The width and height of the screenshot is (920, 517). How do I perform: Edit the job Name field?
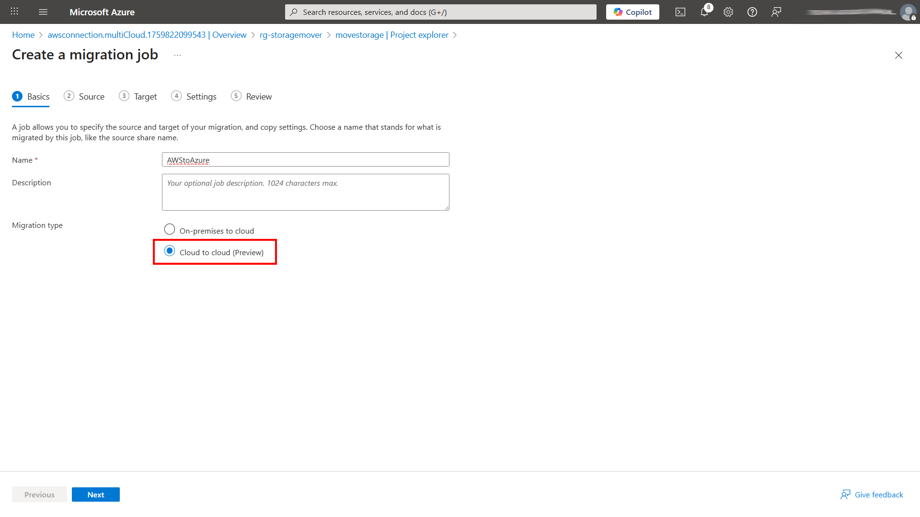click(305, 159)
